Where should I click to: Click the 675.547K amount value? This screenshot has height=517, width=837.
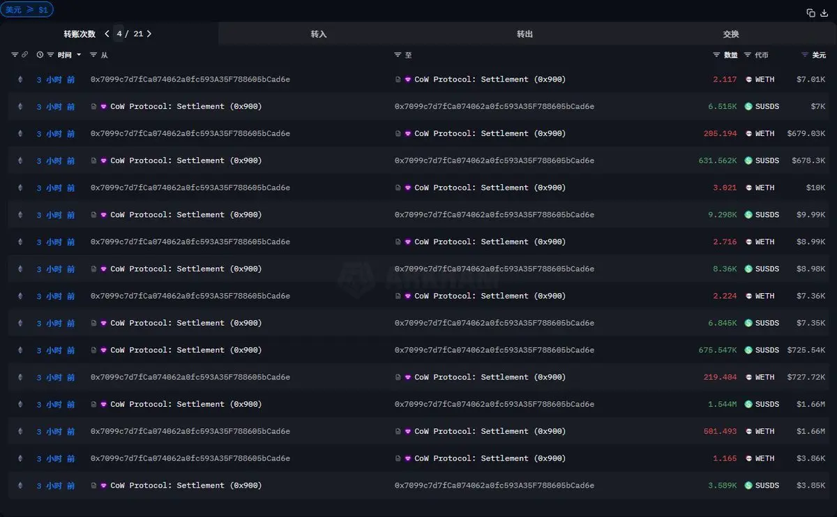click(x=718, y=350)
